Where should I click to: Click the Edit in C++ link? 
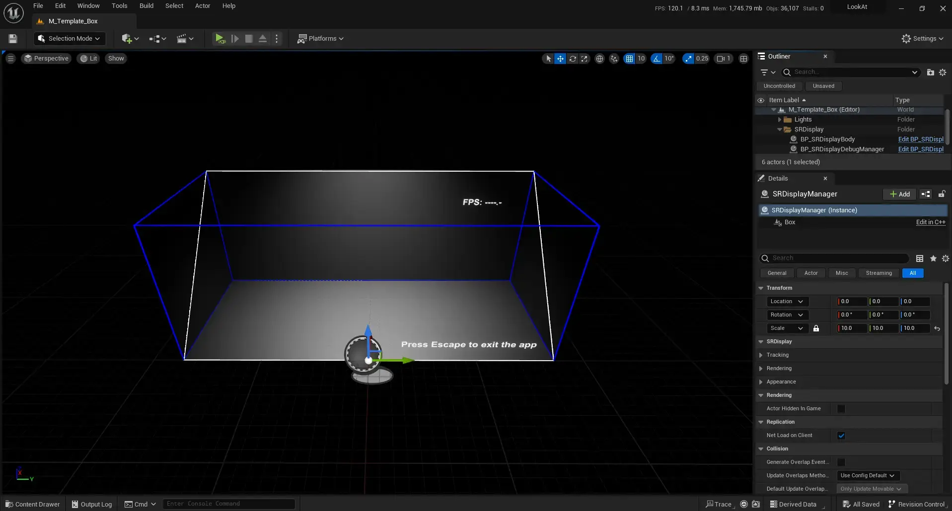(930, 222)
